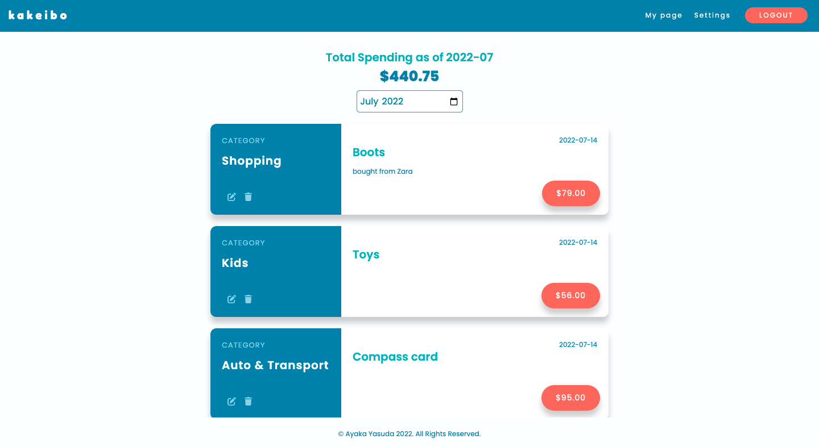Open the Boots expense entry
Image resolution: width=819 pixels, height=447 pixels.
point(369,152)
